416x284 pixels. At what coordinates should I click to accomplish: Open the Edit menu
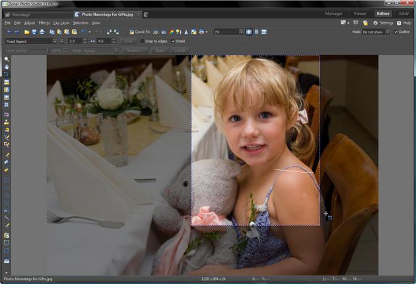[x=17, y=23]
